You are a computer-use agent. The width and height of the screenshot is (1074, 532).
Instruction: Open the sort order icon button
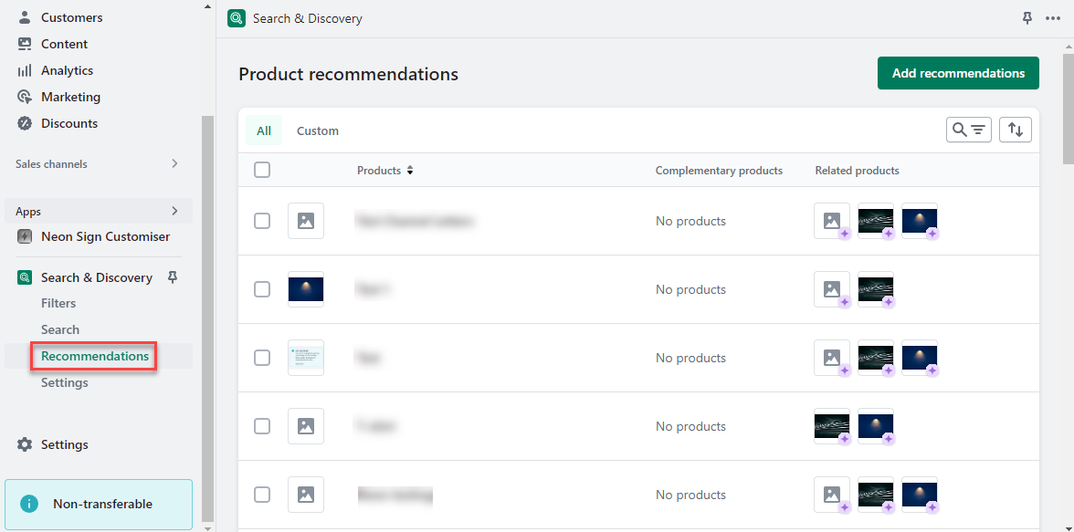1015,130
